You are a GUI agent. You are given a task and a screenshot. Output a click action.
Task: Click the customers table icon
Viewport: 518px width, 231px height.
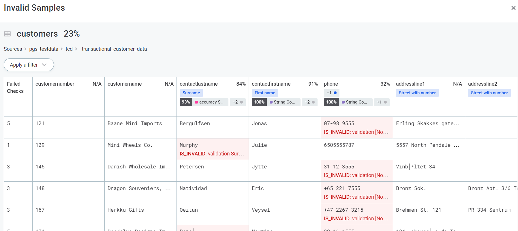click(x=7, y=34)
